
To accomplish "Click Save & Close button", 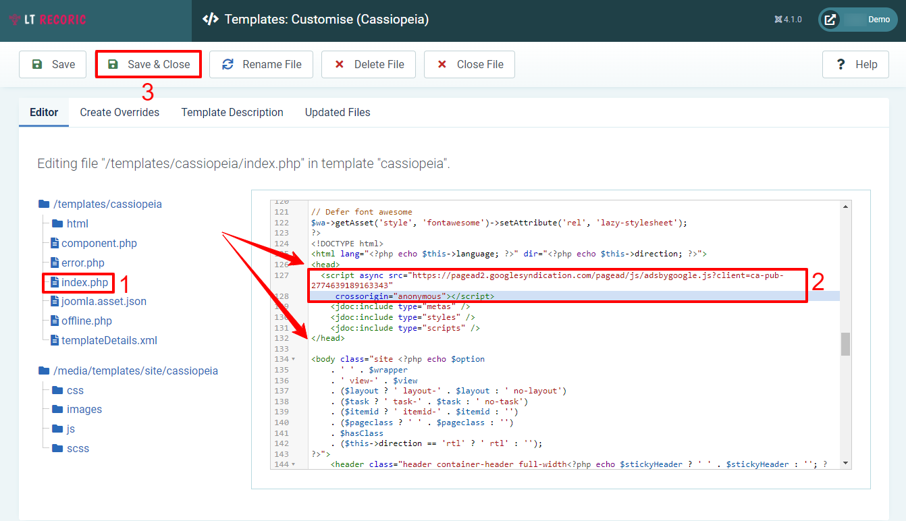I will (149, 64).
